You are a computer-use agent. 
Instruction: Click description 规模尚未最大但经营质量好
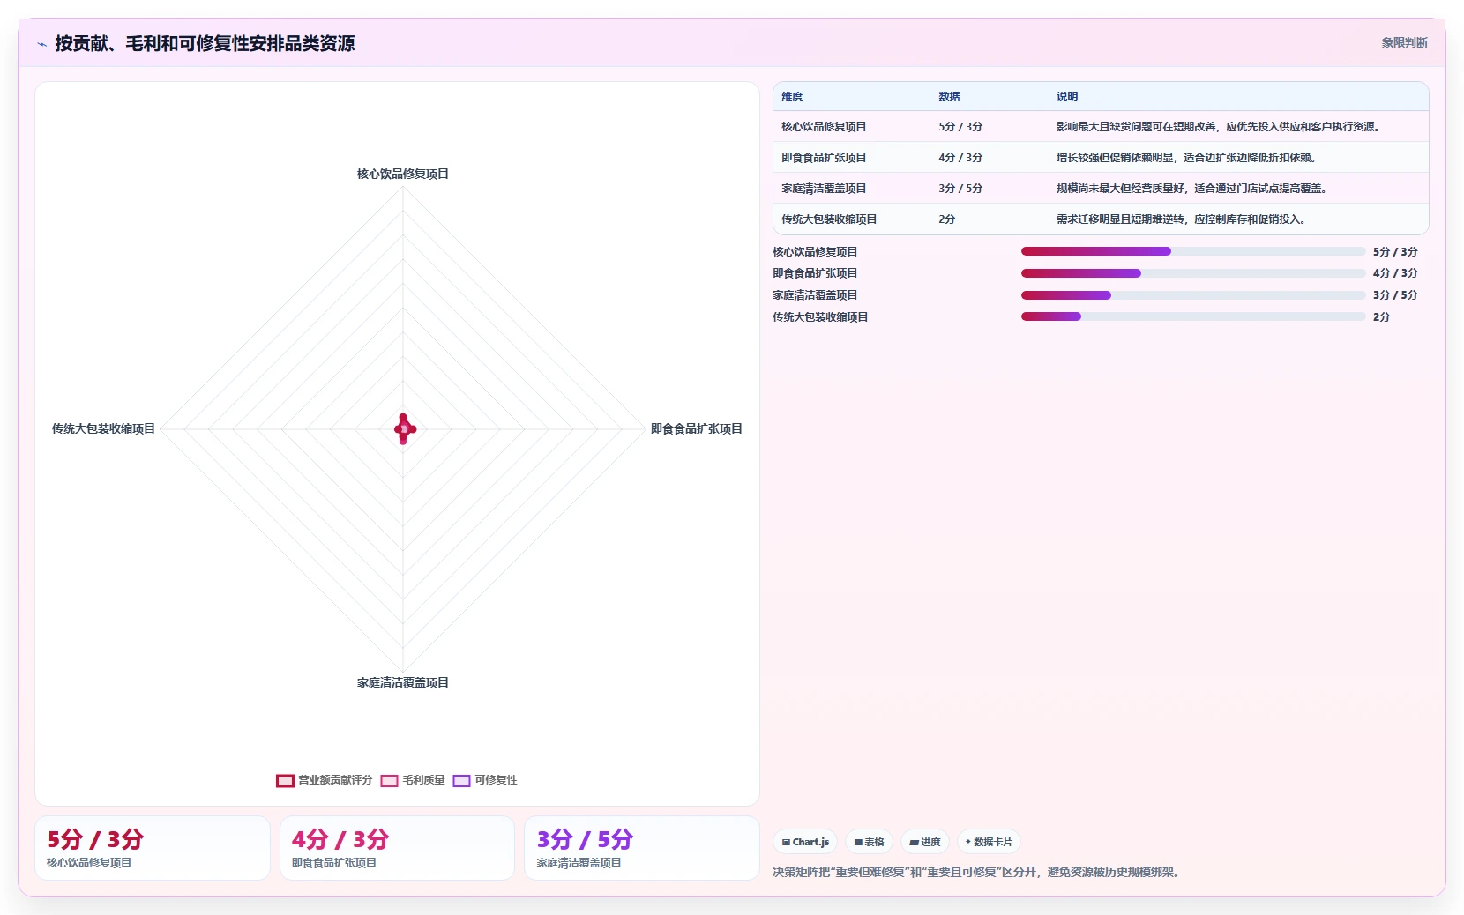point(1191,189)
